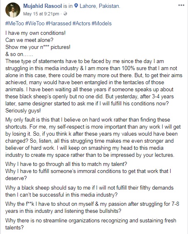Click the 'Why there is no streamline' paragraph
188x234 pixels.
(91, 224)
